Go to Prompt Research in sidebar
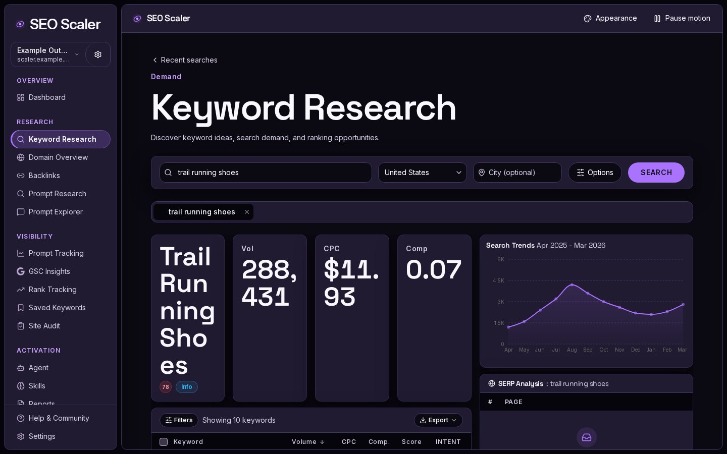The height and width of the screenshot is (454, 727). (x=61, y=194)
